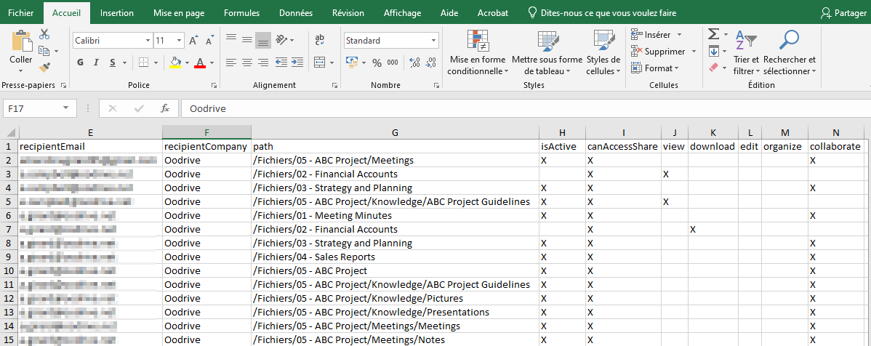
Task: Click the decrease decimal icon
Action: point(430,63)
